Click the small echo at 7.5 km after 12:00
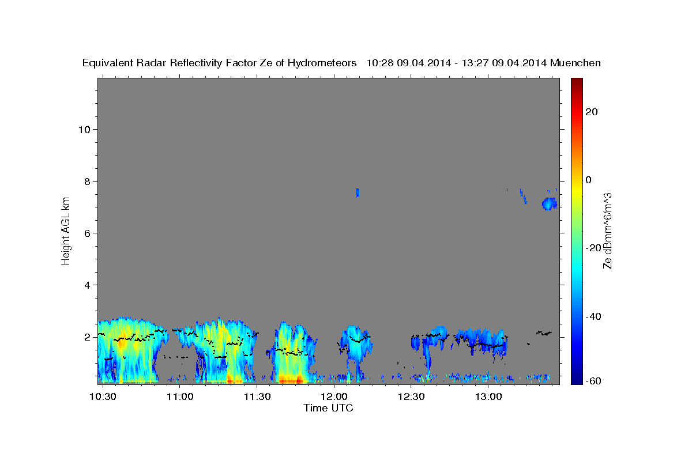Viewport: 692px width, 461px height. (358, 192)
